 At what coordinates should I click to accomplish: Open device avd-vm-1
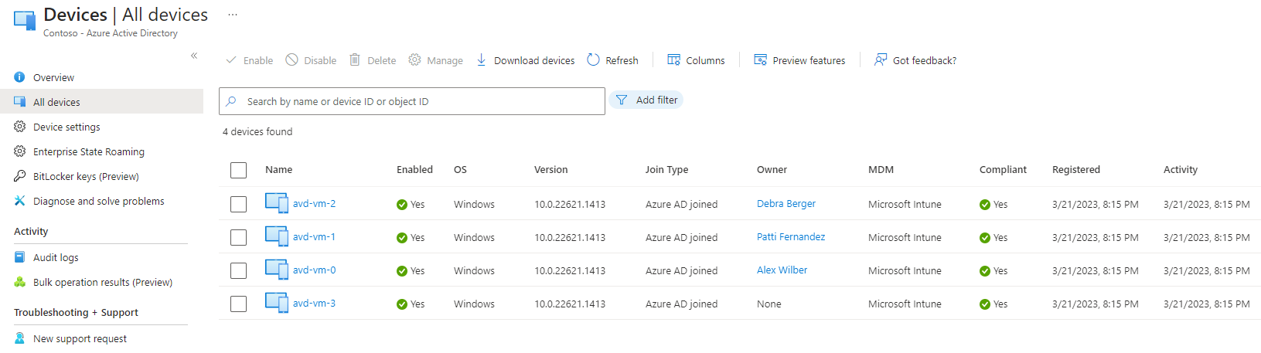[x=314, y=237]
